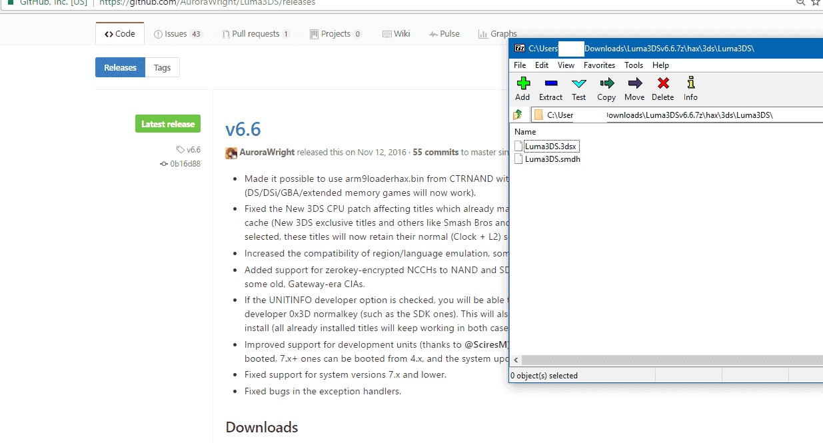Open the Pulse tab
The height and width of the screenshot is (443, 823).
pos(444,34)
